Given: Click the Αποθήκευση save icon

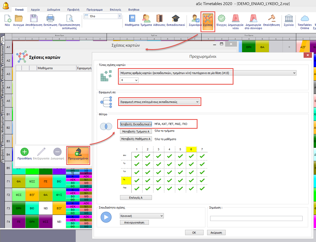Looking at the screenshot, I should click(34, 19).
